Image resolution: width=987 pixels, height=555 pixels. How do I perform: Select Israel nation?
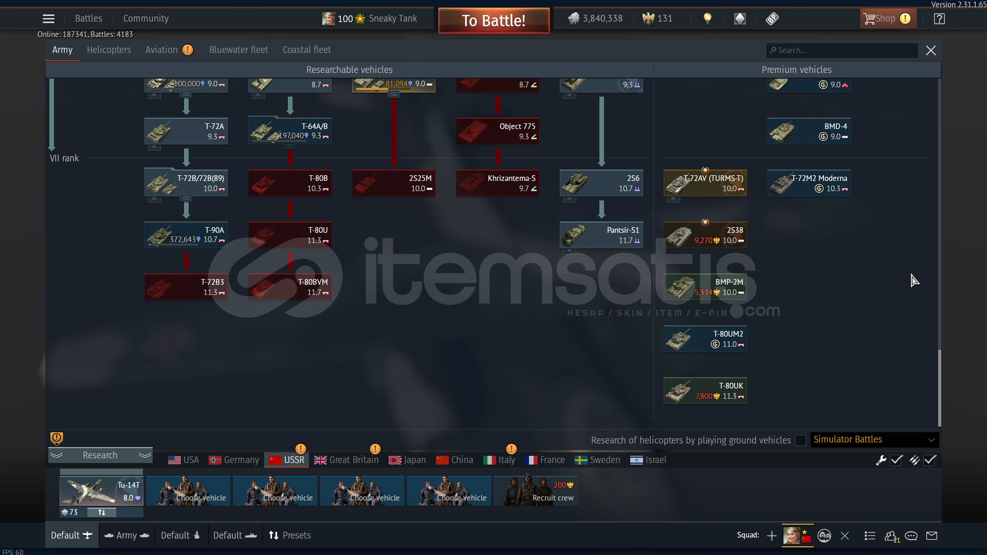[648, 460]
